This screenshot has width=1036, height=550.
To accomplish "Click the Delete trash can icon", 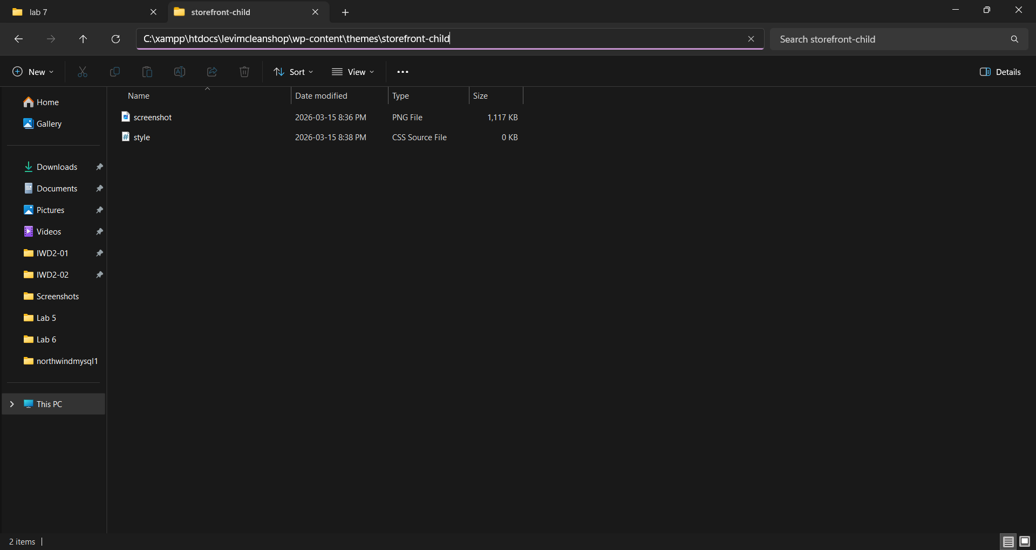I will [244, 72].
